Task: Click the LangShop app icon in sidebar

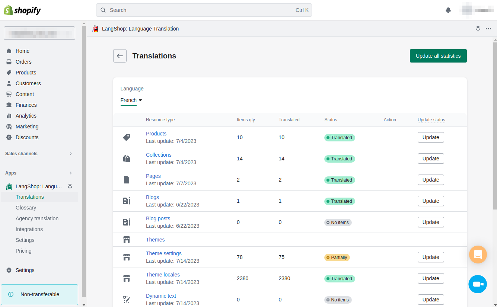Action: (9, 186)
